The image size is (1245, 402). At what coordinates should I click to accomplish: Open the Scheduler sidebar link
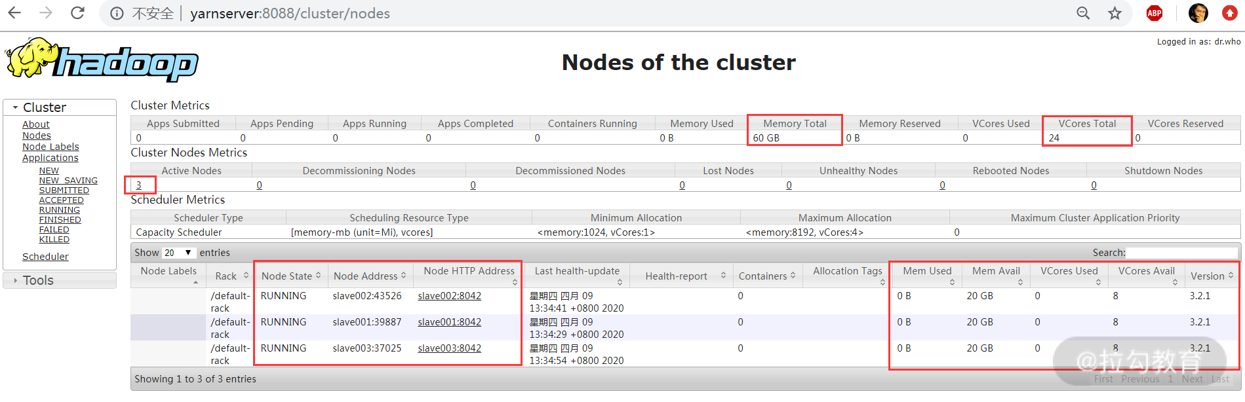pyautogui.click(x=45, y=257)
